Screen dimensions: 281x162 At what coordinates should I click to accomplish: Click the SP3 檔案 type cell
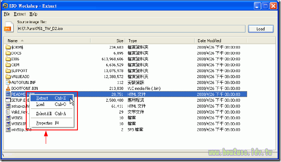coord(135,130)
